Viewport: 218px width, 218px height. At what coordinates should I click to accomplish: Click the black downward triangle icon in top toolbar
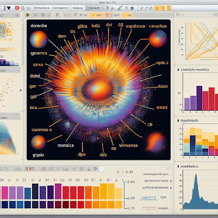tap(9, 8)
